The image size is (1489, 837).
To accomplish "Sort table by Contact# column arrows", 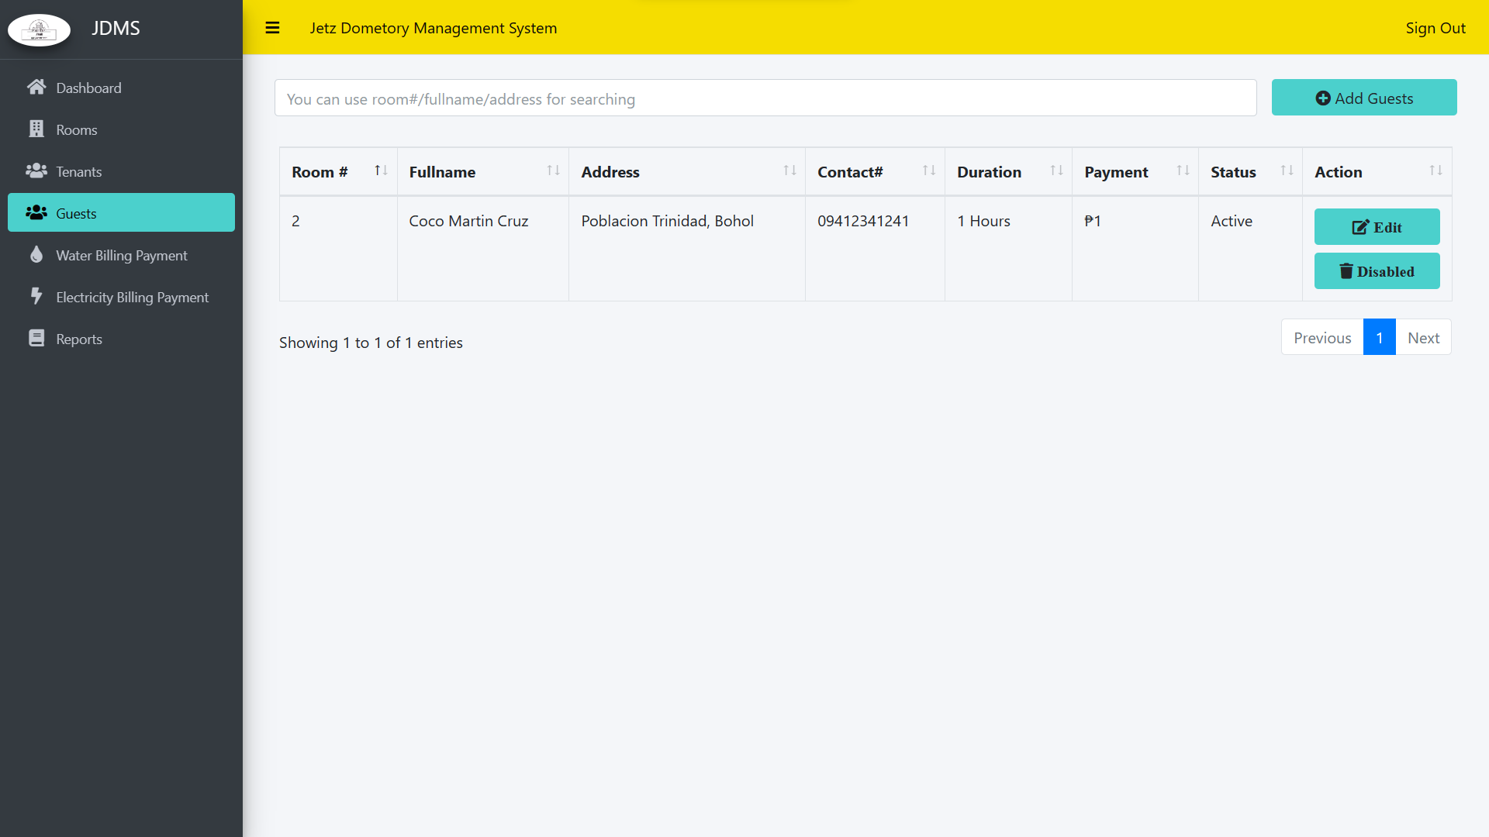I will [929, 170].
